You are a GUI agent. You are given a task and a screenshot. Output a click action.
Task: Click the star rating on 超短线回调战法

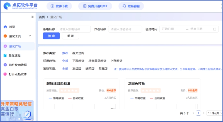[x=69, y=91]
